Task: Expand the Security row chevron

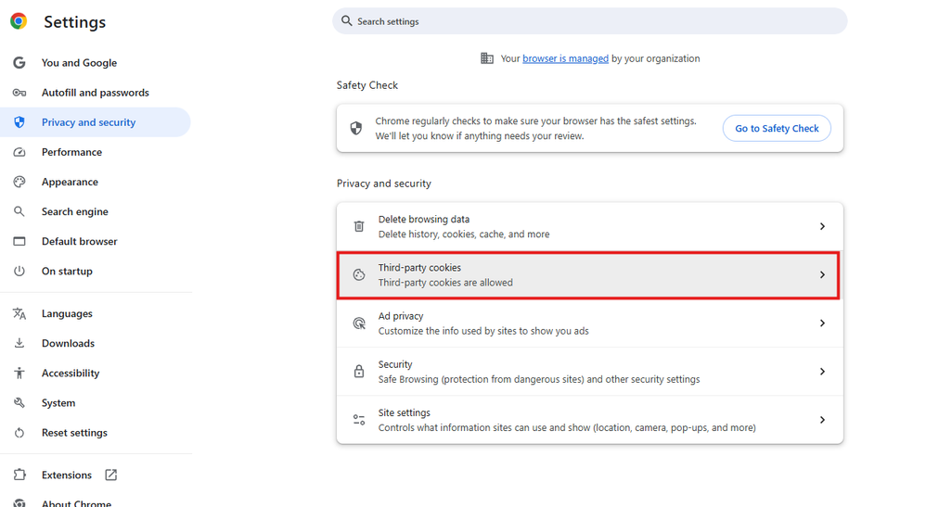Action: click(822, 372)
